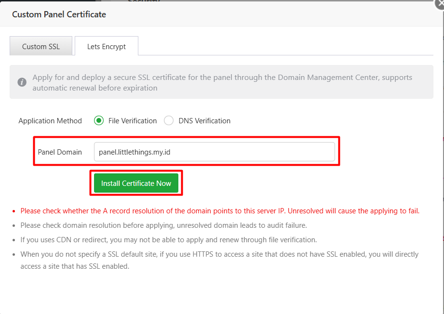Choose the DNS Verification radio button
The height and width of the screenshot is (314, 444).
[169, 121]
